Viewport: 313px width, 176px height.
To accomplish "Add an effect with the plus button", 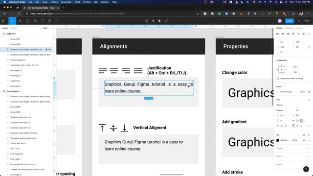I will pyautogui.click(x=309, y=156).
